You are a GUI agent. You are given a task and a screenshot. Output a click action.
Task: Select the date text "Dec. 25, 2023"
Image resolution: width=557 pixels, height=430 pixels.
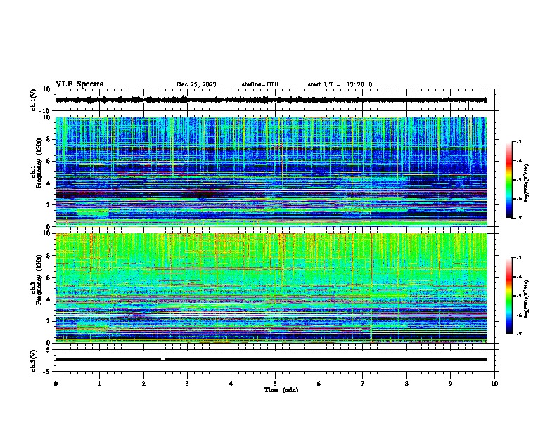196,84
